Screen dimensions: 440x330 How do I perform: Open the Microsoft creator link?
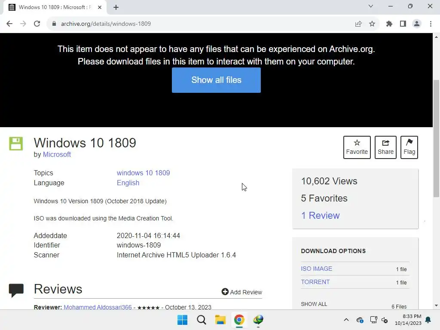click(57, 155)
